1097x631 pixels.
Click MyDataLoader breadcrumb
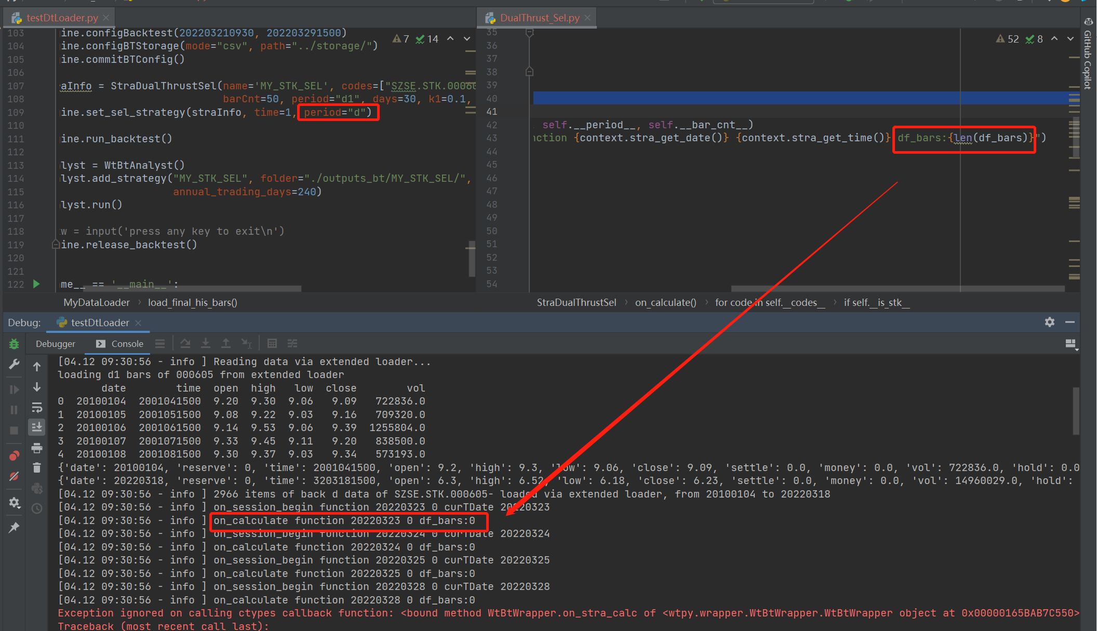[x=97, y=302]
